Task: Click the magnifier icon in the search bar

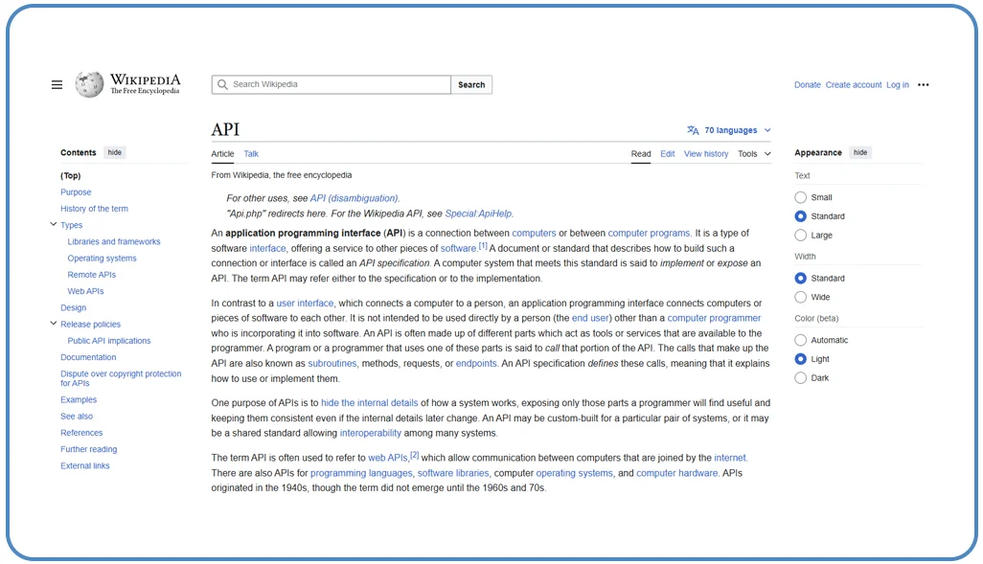Action: click(221, 84)
